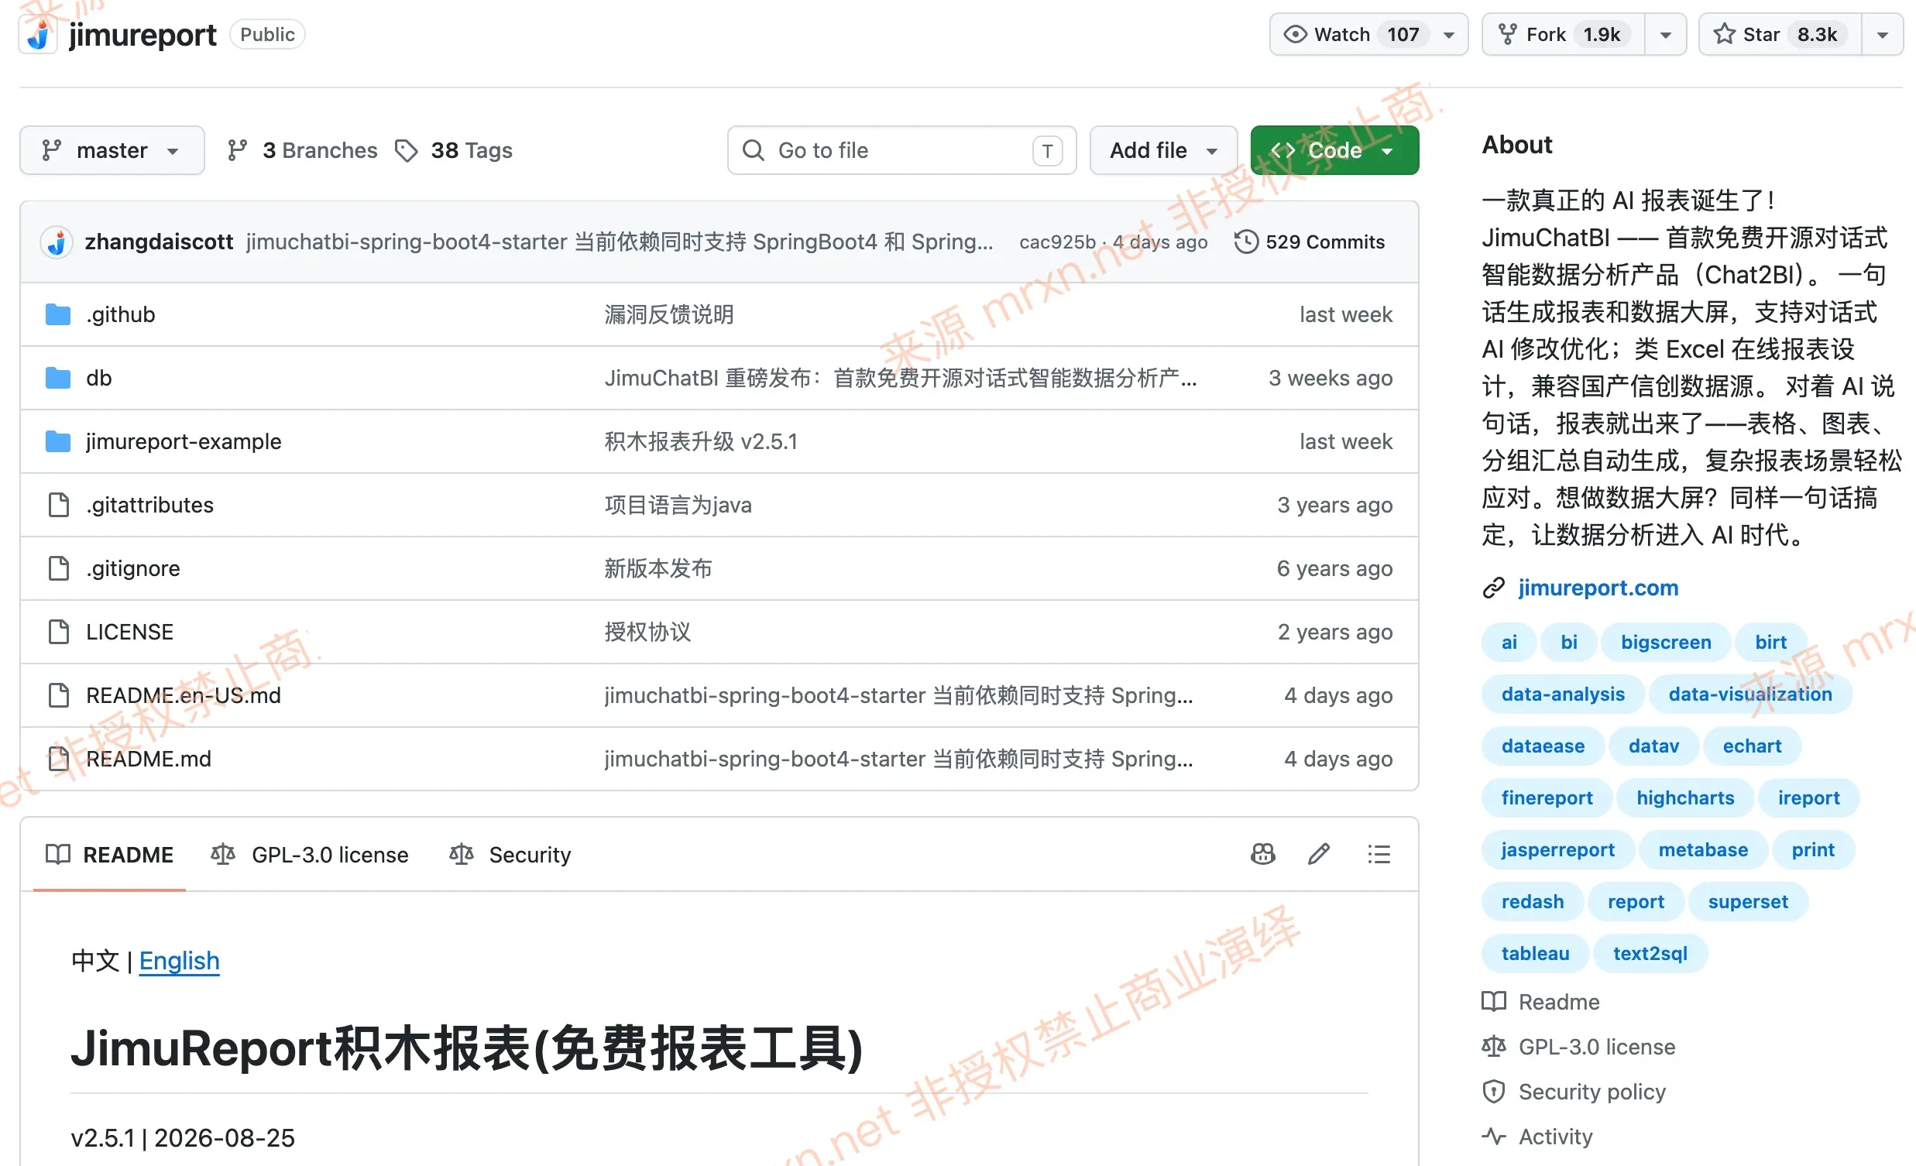Expand the Add file dropdown
This screenshot has width=1916, height=1166.
tap(1162, 150)
